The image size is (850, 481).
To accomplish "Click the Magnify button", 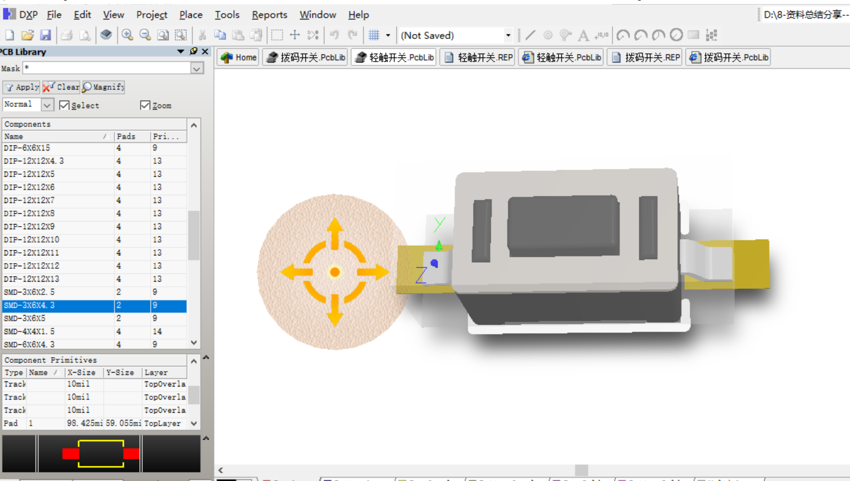I will [103, 87].
